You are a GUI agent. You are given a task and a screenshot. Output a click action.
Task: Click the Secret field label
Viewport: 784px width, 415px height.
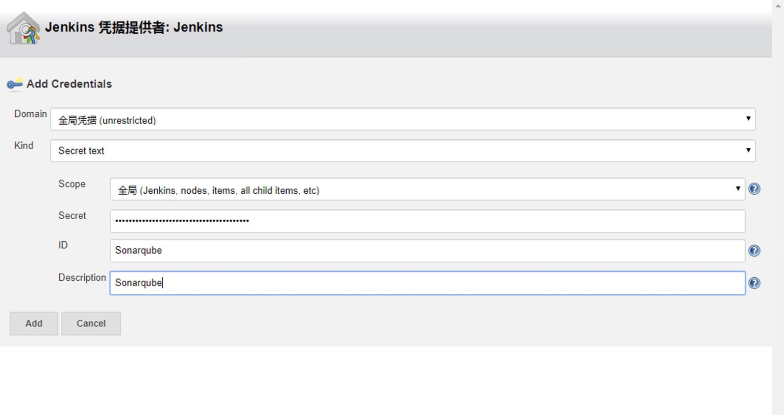[72, 216]
